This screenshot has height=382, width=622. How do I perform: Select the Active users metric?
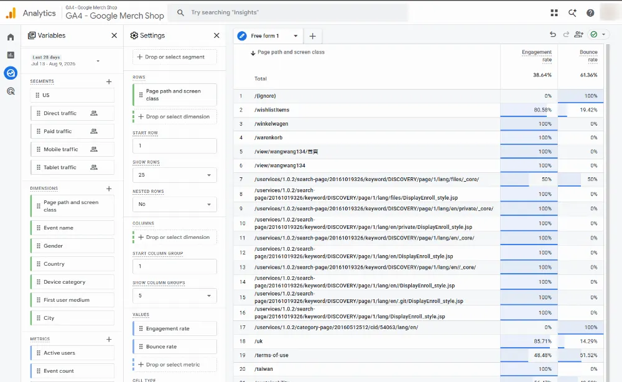[72, 353]
